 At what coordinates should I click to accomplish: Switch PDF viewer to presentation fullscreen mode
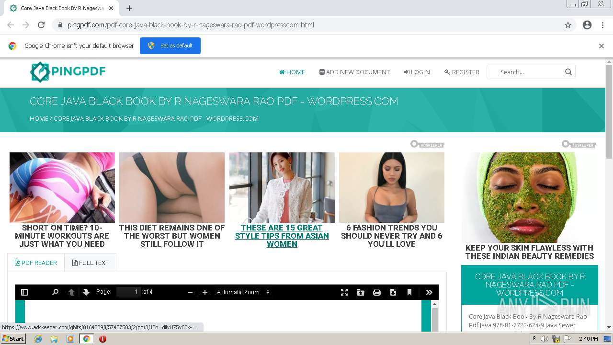point(344,292)
